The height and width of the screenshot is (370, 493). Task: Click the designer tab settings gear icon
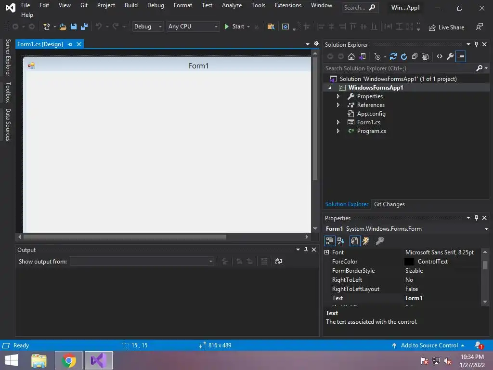(x=316, y=44)
